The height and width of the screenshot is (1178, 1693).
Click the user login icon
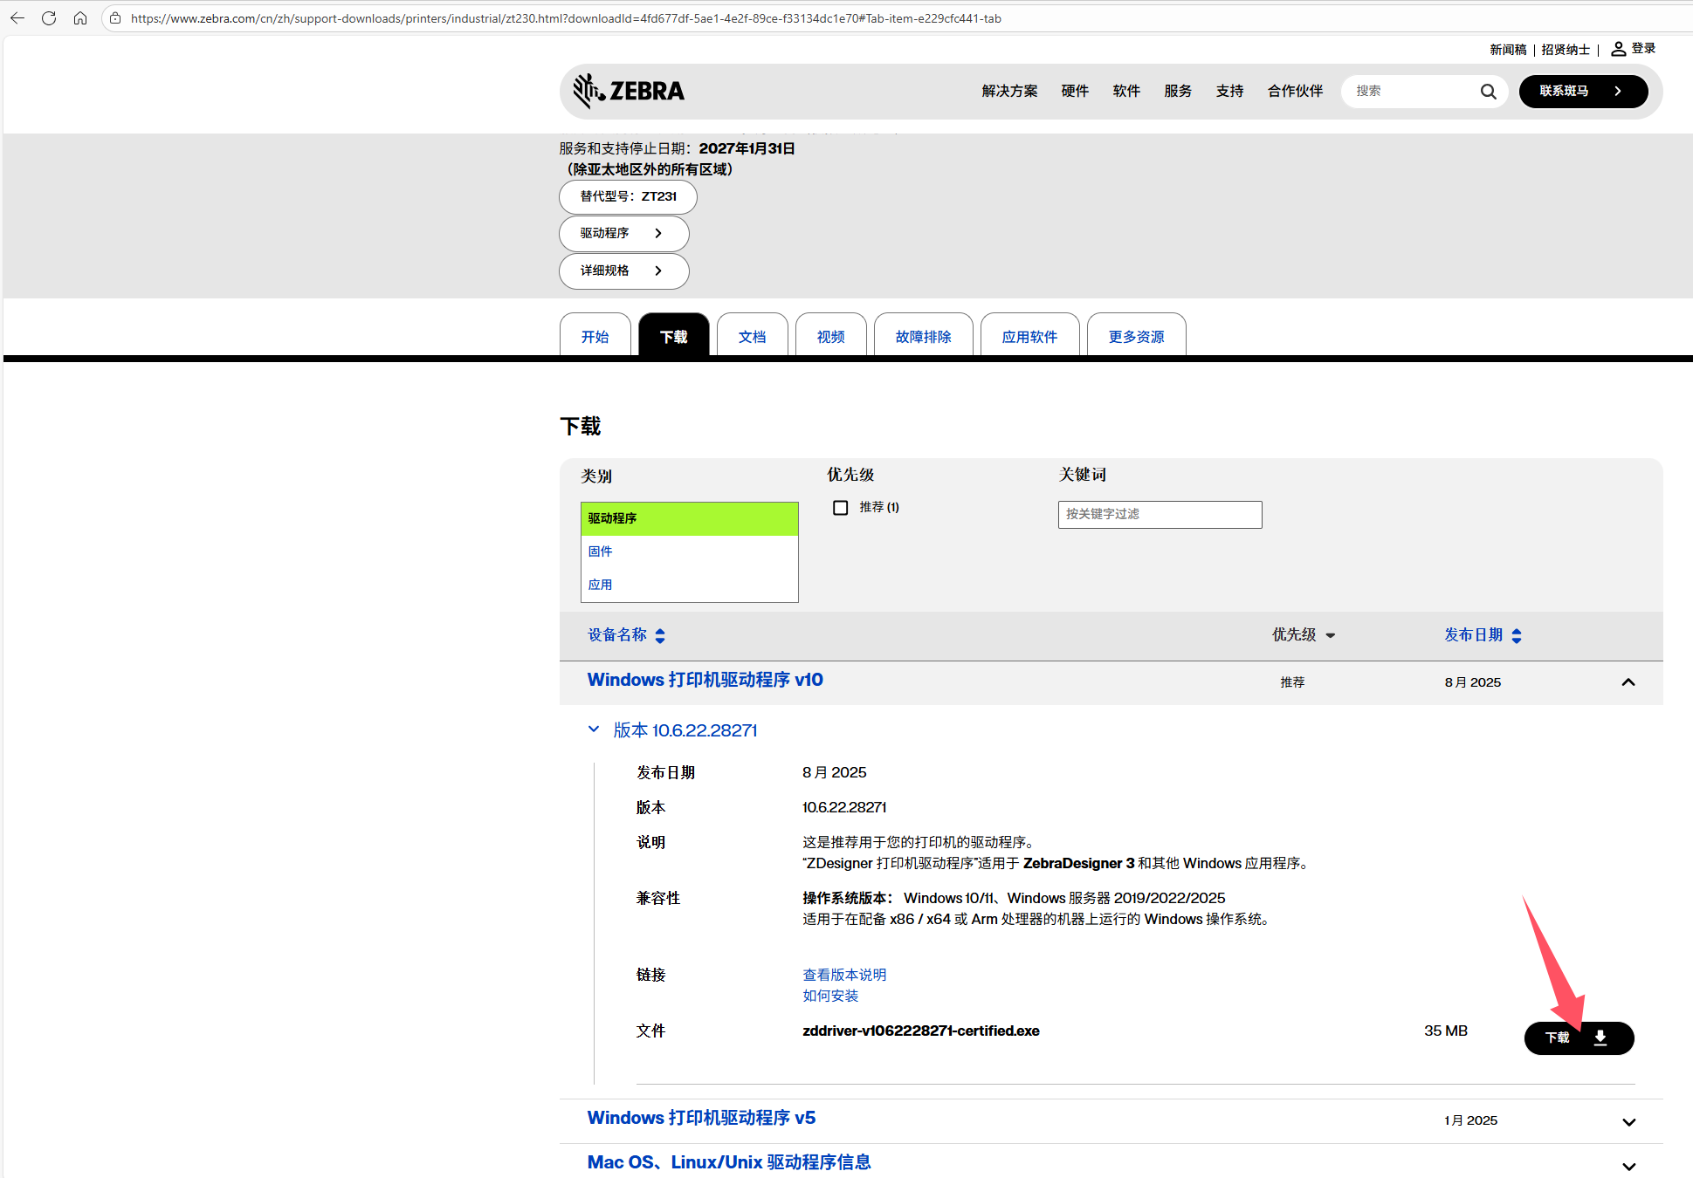point(1618,49)
